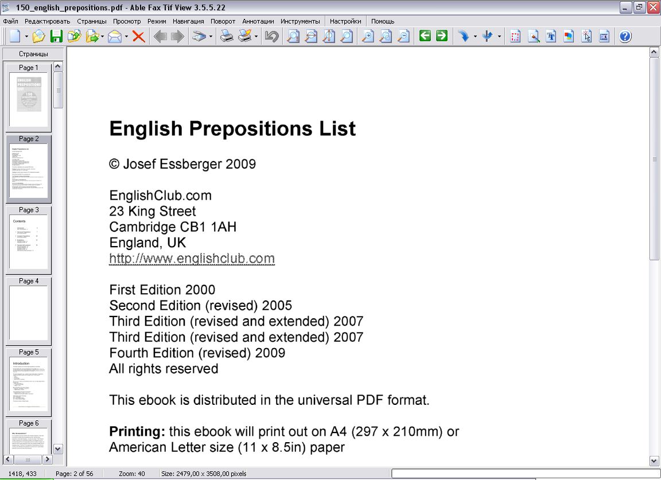The width and height of the screenshot is (661, 480).
Task: Click the New document icon
Action: point(15,36)
